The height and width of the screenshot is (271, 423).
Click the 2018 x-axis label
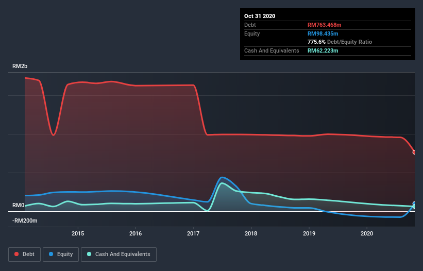[251, 233]
